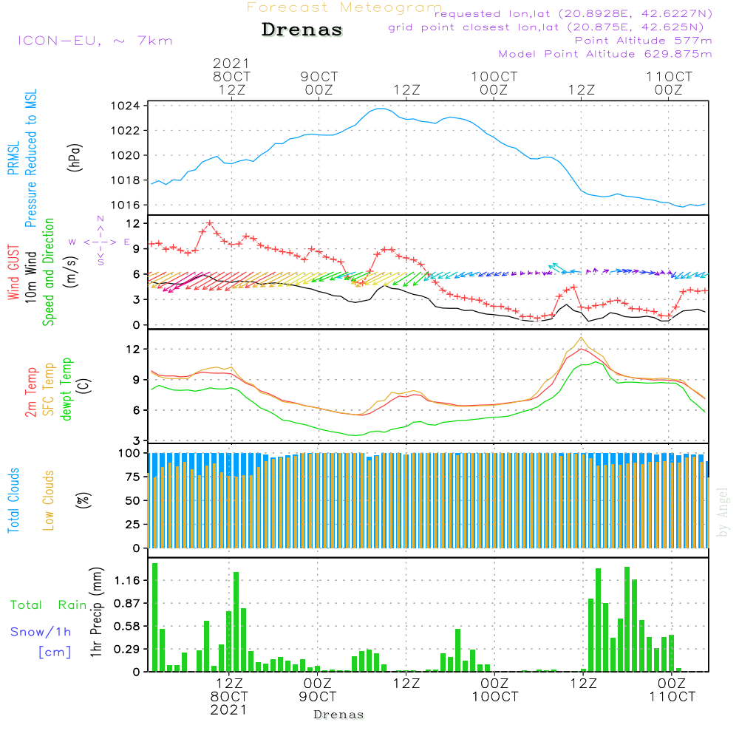
Task: Select the bold 'Drenas' title at top
Action: (302, 30)
